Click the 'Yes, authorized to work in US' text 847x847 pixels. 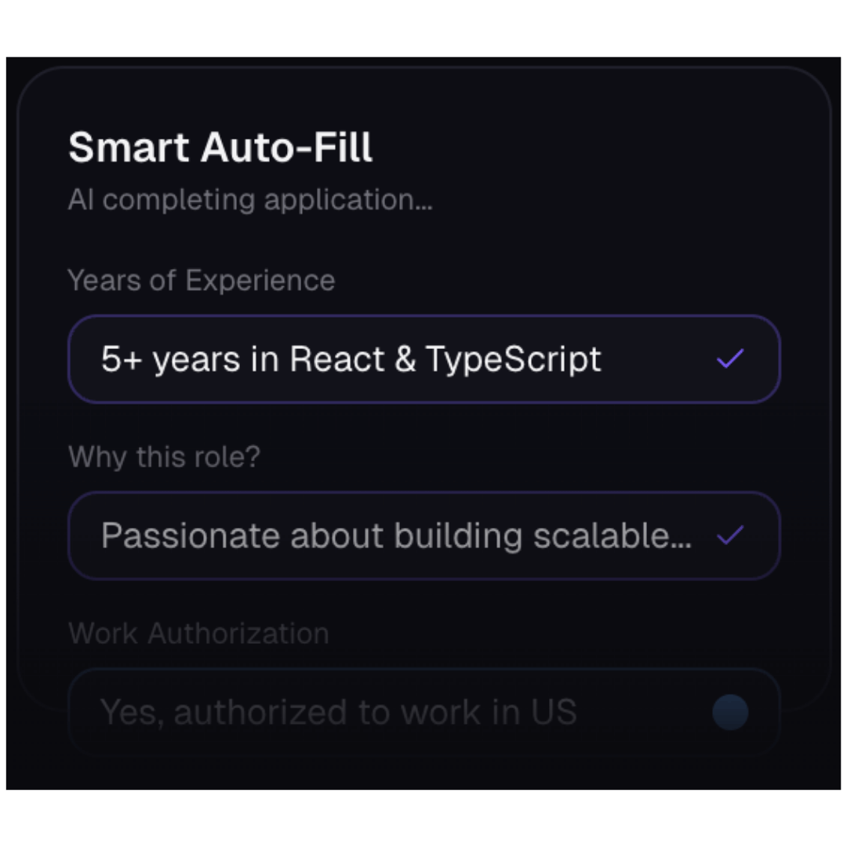(x=339, y=713)
